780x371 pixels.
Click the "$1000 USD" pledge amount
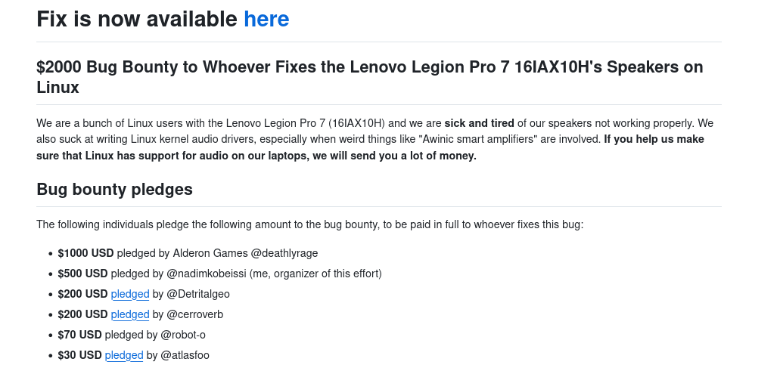85,253
